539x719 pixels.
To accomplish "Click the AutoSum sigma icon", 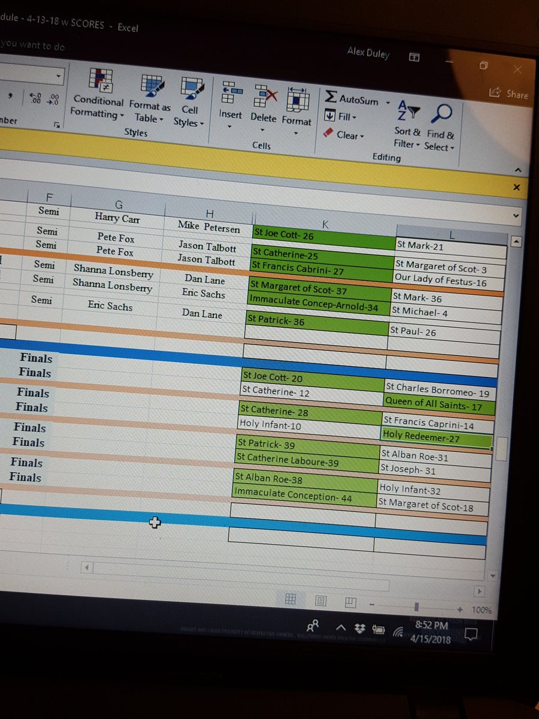I will coord(330,97).
